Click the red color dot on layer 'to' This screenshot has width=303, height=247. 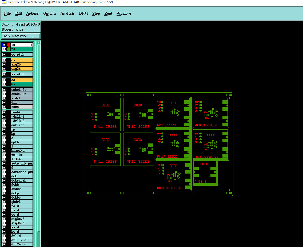tap(9, 45)
